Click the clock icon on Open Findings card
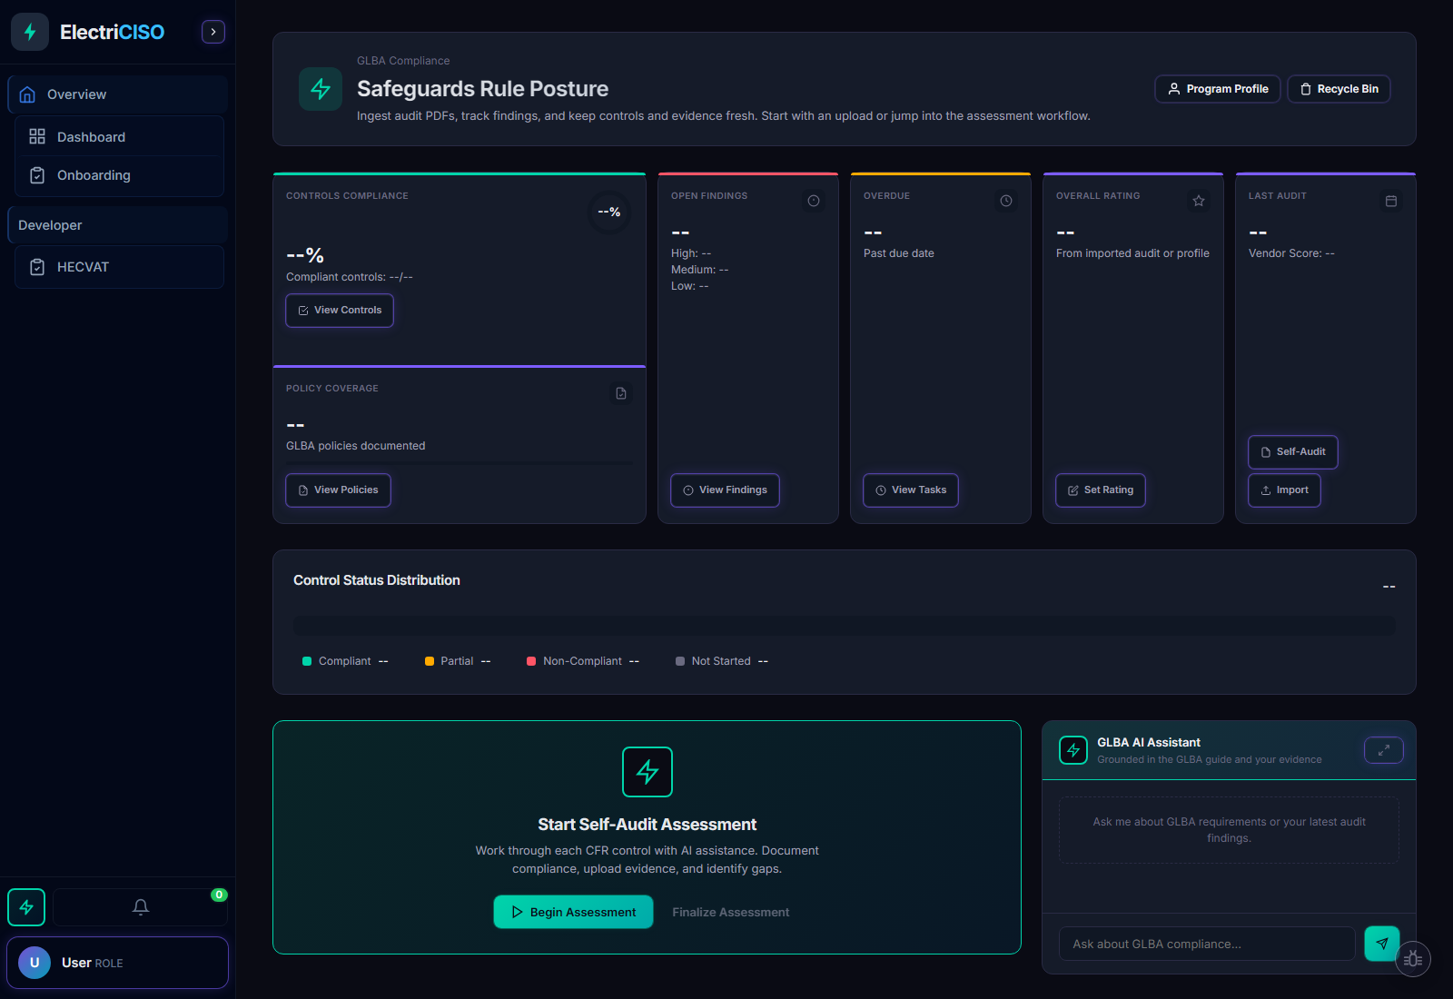 (x=814, y=201)
